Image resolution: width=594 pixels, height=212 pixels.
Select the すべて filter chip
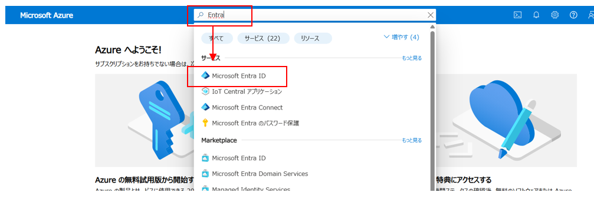(x=217, y=38)
